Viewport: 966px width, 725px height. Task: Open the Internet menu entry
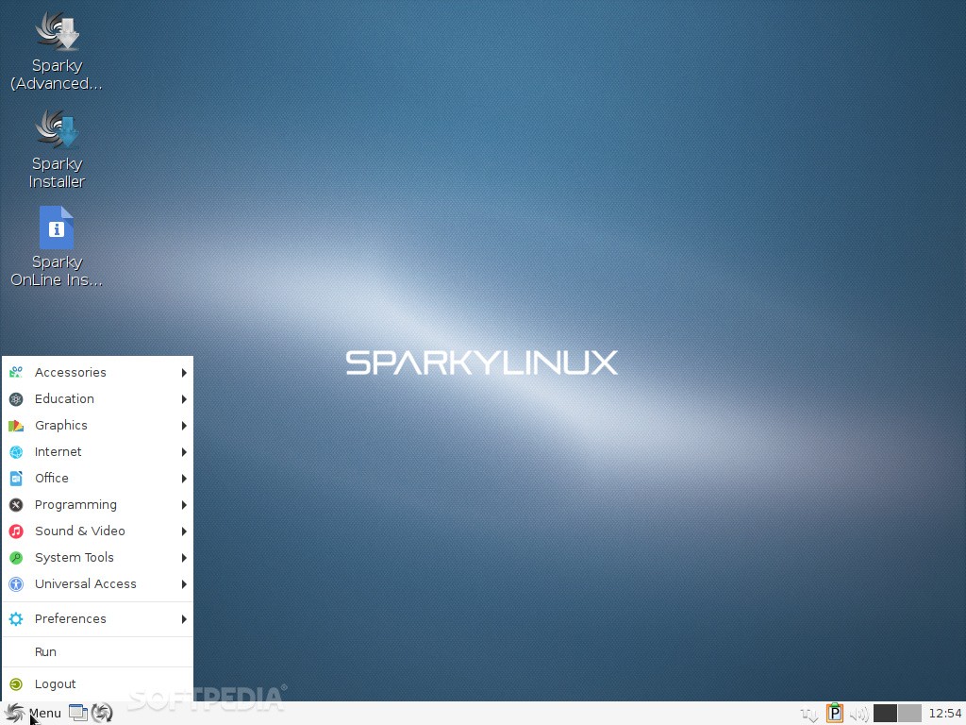(x=58, y=451)
